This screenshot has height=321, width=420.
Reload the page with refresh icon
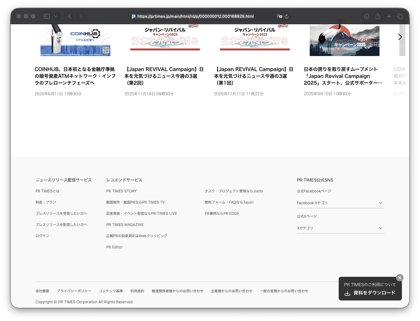tap(287, 16)
